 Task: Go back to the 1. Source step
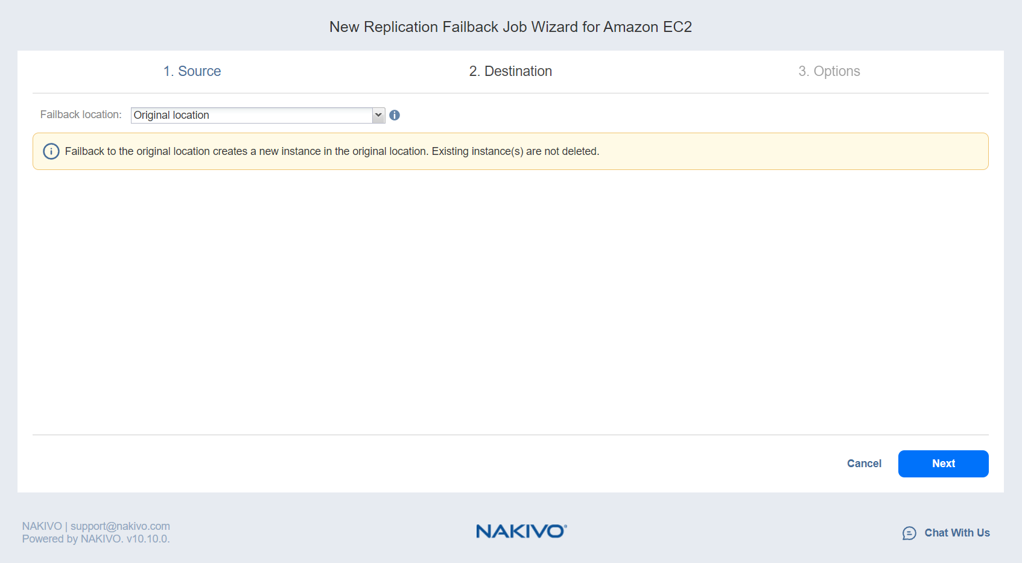[x=192, y=71]
